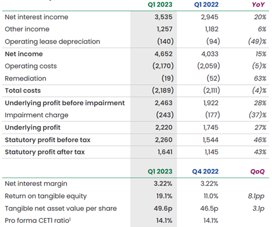Click the value 4,652
The width and height of the screenshot is (272, 227).
point(163,54)
